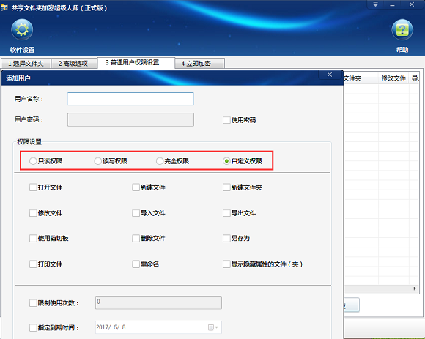Tick the 删除文件 checkbox
This screenshot has width=425, height=339.
pos(136,238)
